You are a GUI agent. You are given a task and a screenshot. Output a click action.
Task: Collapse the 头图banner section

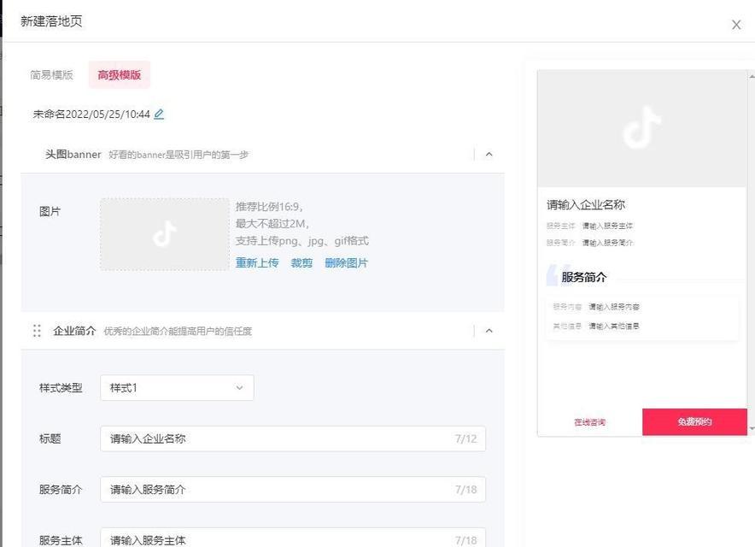pos(489,154)
